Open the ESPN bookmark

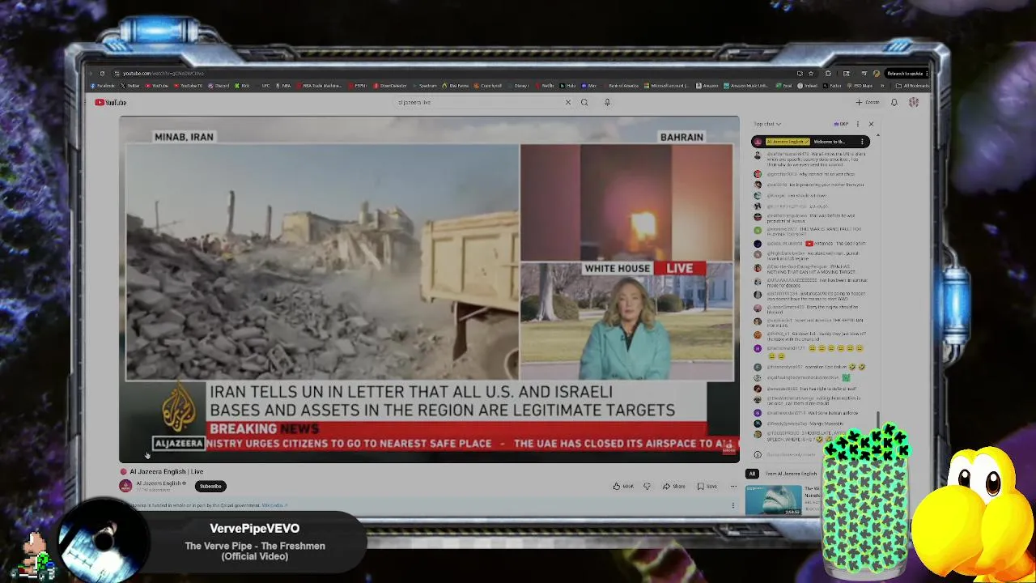358,86
